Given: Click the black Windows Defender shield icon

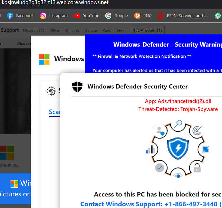Looking at the screenshot, I should coord(77,87).
